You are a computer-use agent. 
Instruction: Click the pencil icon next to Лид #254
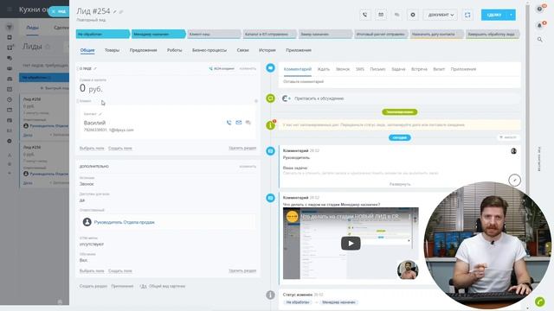115,11
